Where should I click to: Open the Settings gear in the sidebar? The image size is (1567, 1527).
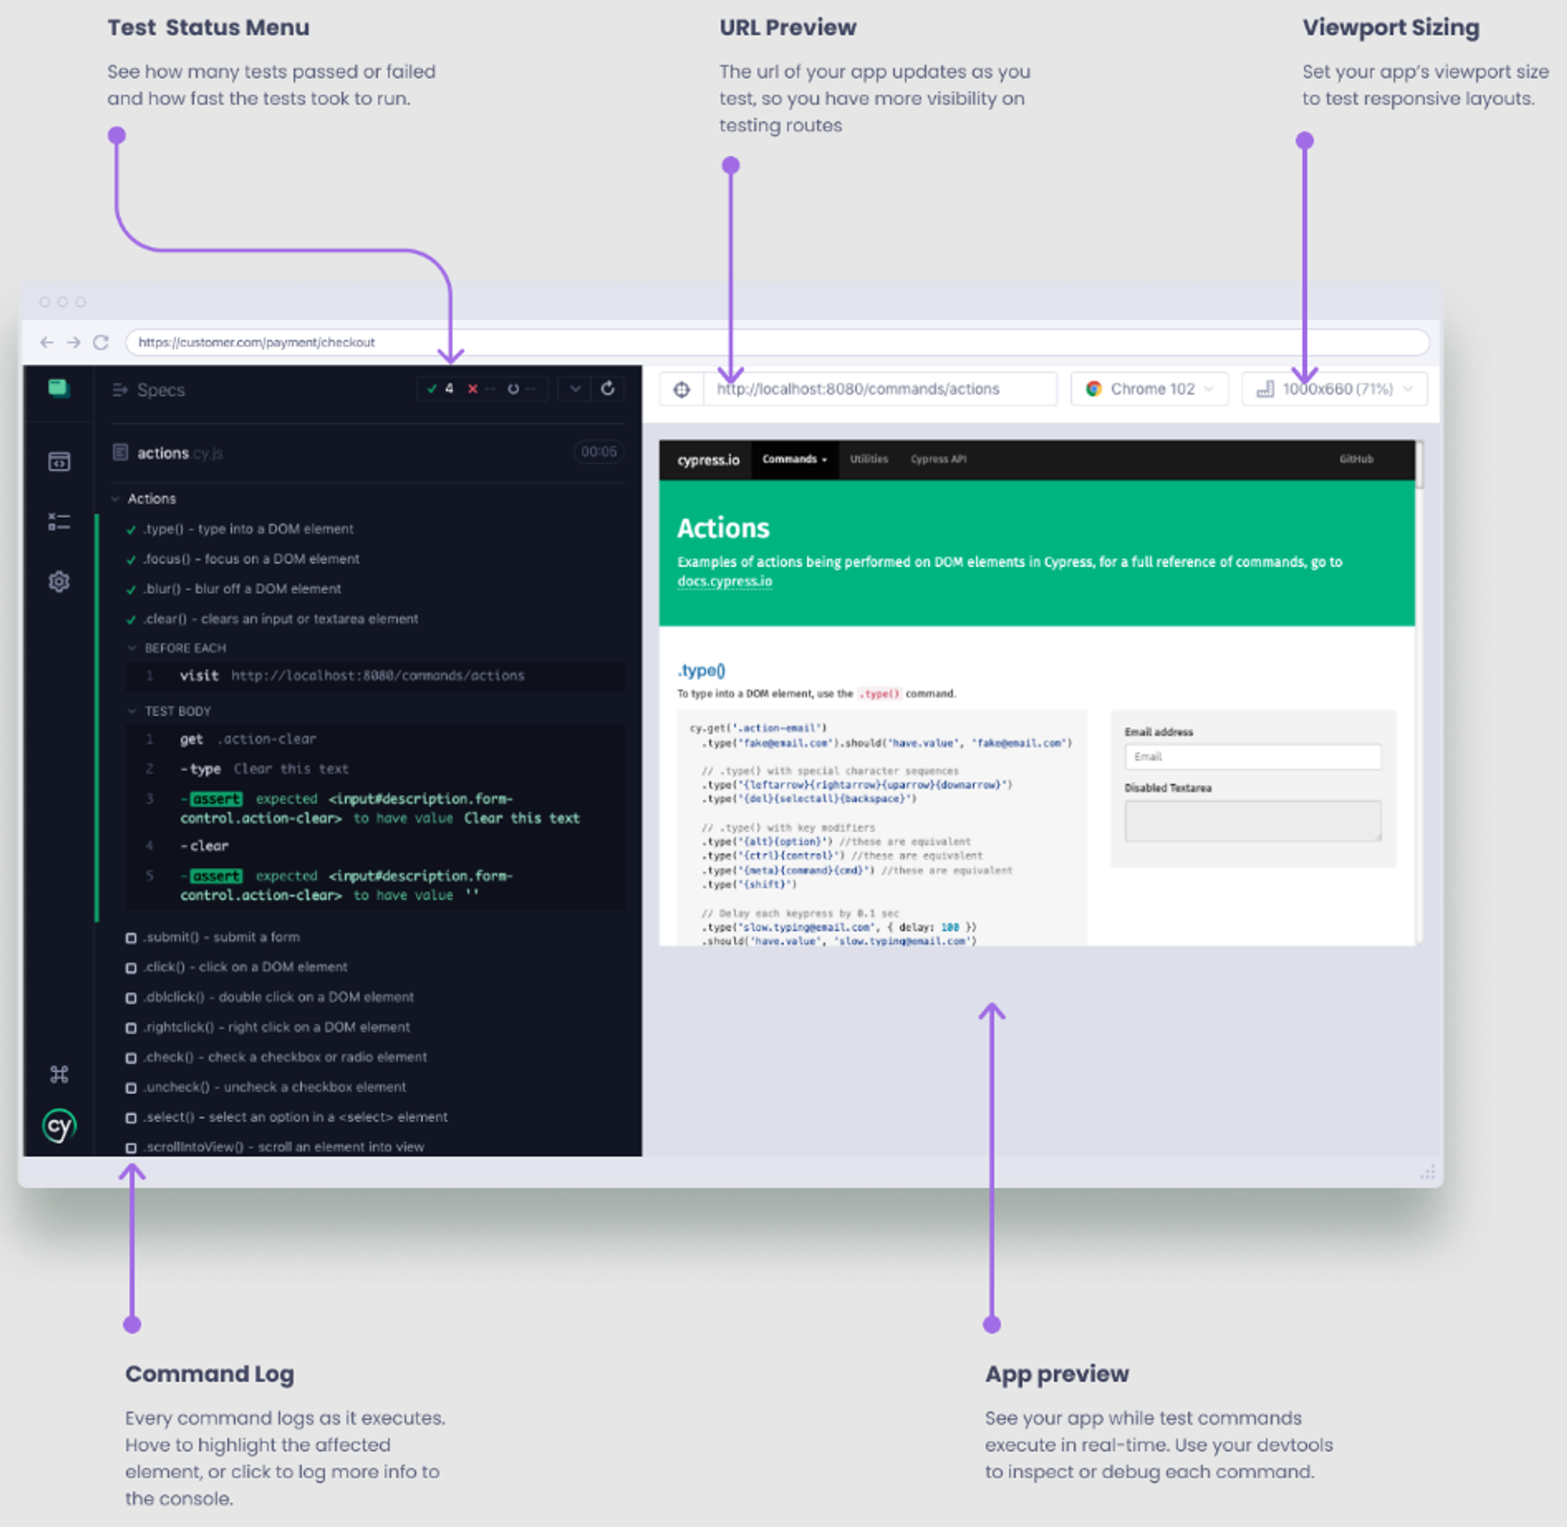(60, 581)
